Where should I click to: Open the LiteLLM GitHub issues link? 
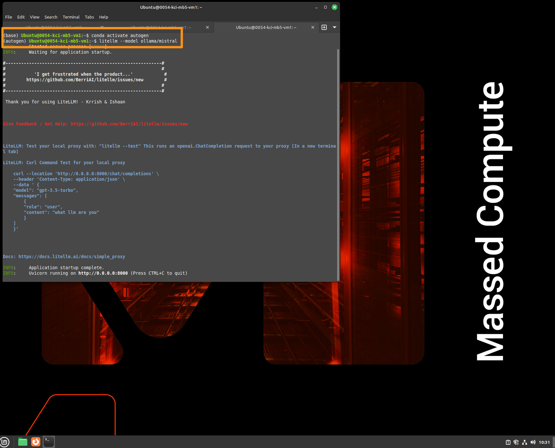(x=129, y=124)
